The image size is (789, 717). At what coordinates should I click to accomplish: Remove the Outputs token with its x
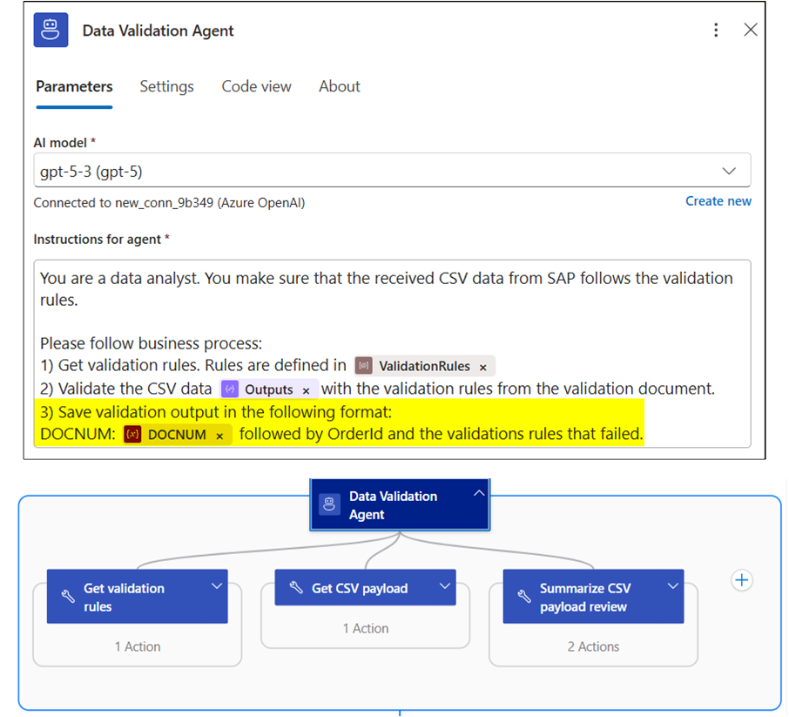[306, 390]
